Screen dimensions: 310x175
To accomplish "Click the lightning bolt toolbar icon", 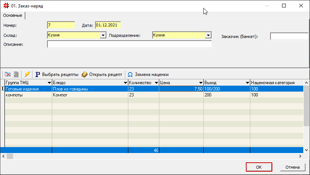I will pos(27,74).
